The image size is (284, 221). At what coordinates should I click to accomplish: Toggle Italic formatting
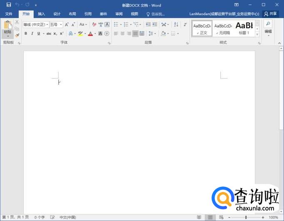coord(32,33)
